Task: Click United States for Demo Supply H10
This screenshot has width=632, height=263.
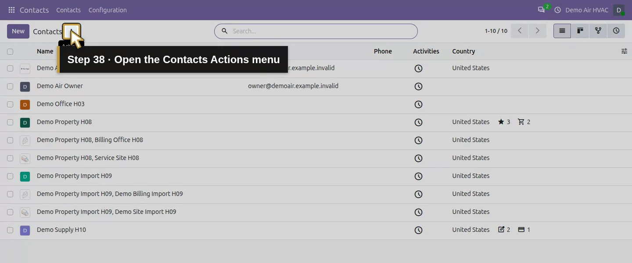Action: click(471, 230)
